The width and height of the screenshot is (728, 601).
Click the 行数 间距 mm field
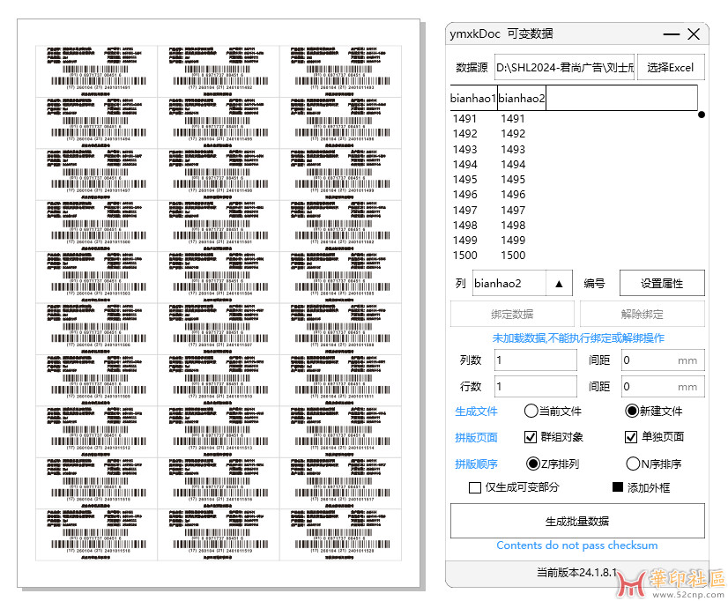663,387
